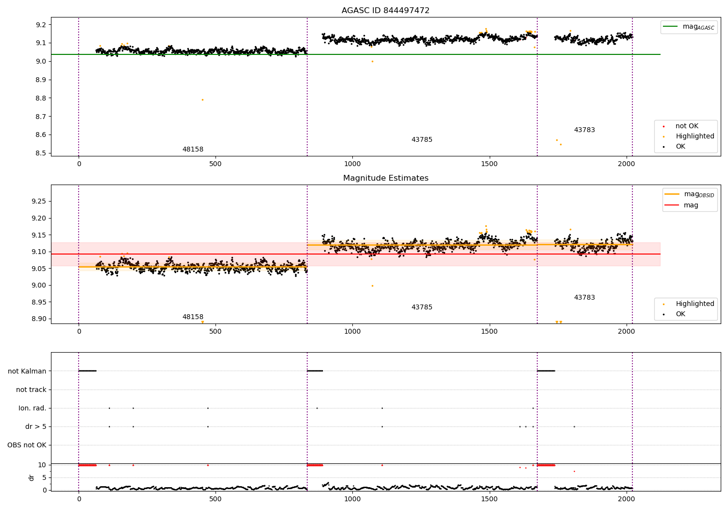Click the 'not track' y-axis label
Screen dimensions: 728x510
(x=31, y=390)
